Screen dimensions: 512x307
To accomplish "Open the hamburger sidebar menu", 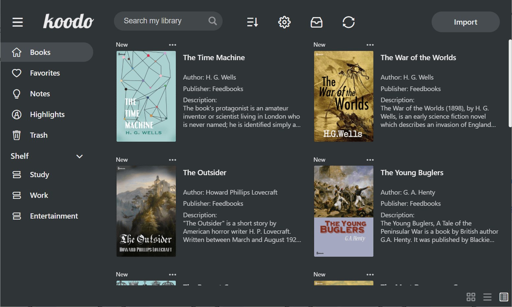I will coord(17,22).
